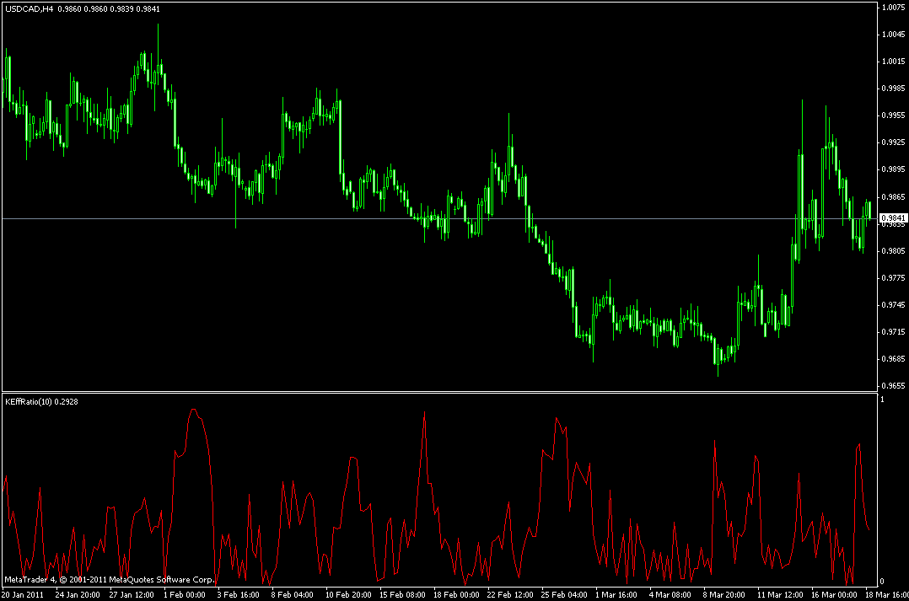Click the 25 Feb 04:00 time label
Viewport: 909px width, 601px height.
564,594
